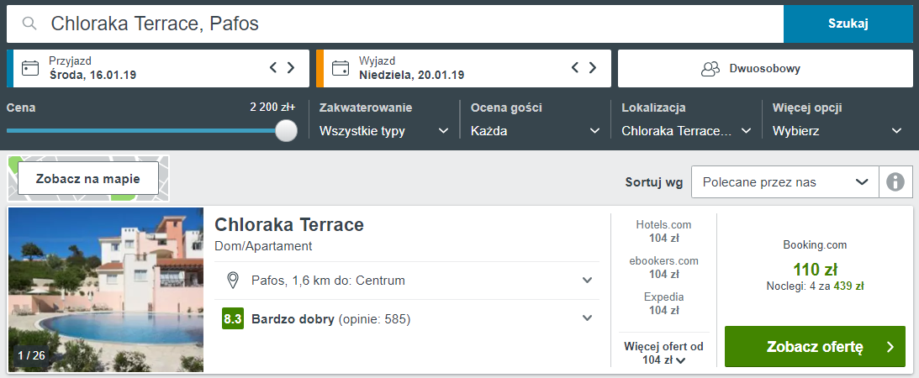Viewport: 919px width, 378px height.
Task: Open the arrival date calendar icon
Action: pyautogui.click(x=30, y=69)
